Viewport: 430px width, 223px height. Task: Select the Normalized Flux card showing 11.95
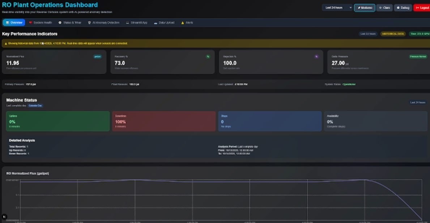(54, 62)
